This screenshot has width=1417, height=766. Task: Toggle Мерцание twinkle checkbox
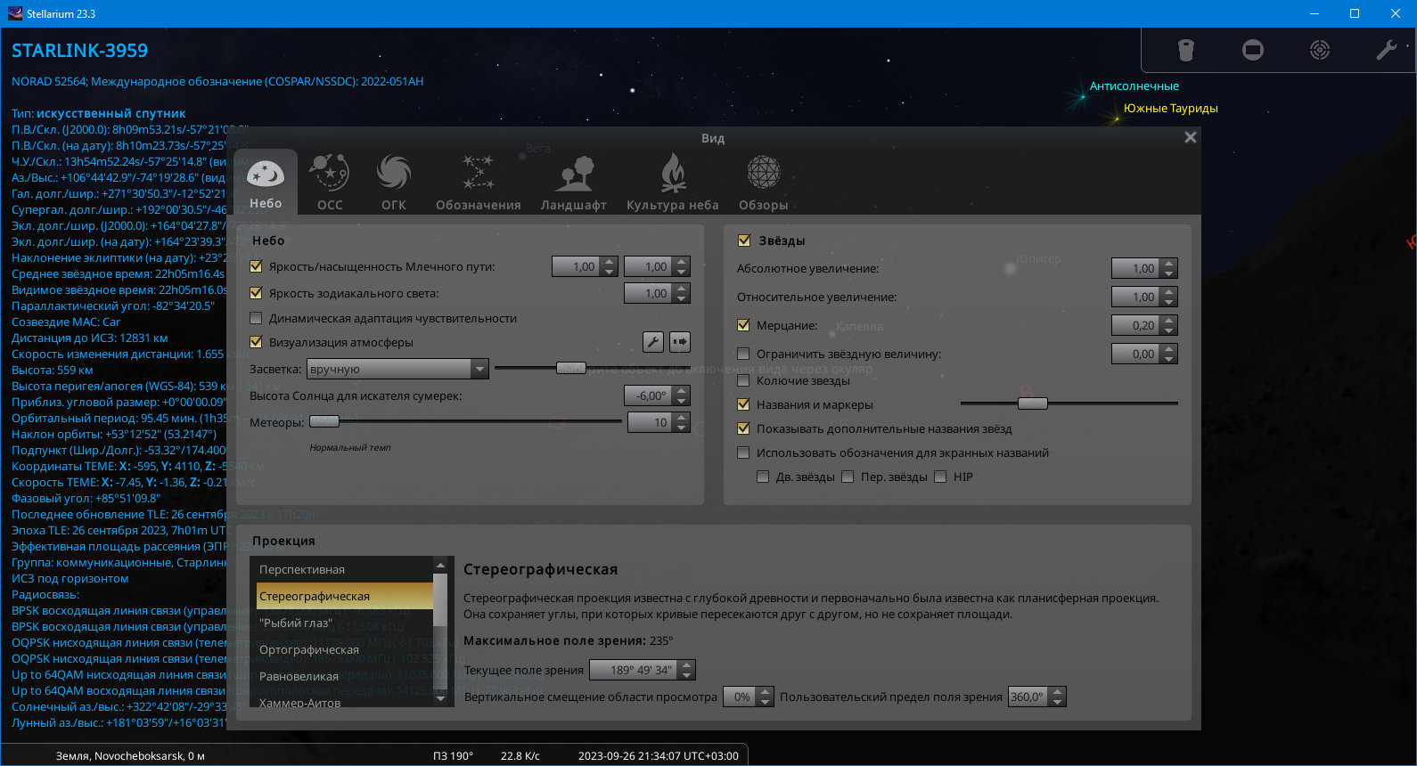(743, 325)
